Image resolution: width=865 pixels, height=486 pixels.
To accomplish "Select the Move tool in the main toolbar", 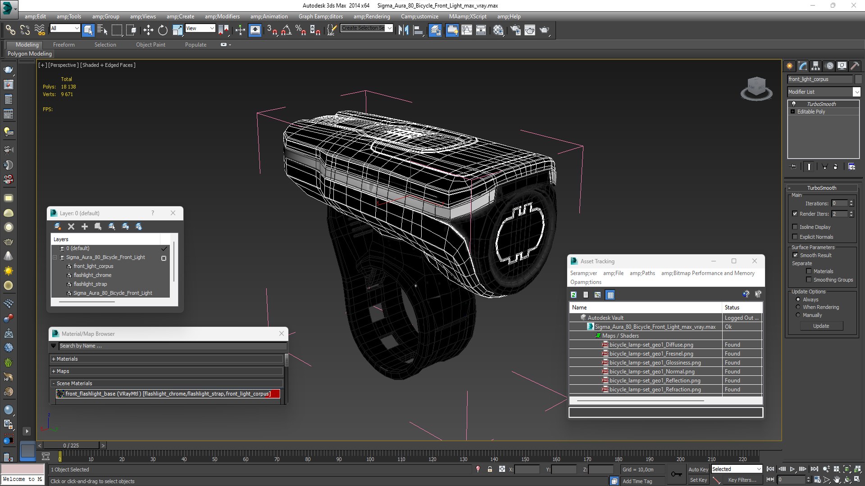I will point(148,30).
